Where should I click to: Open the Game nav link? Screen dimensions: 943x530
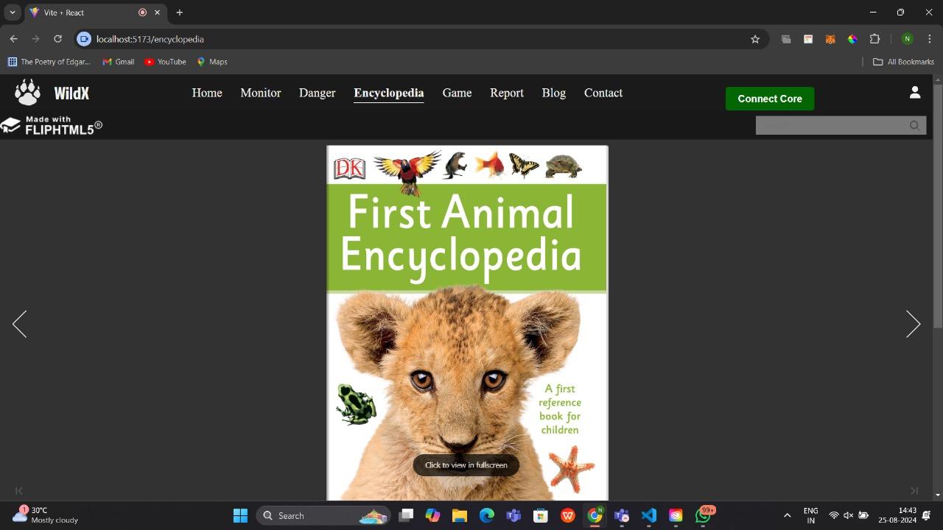pos(457,93)
